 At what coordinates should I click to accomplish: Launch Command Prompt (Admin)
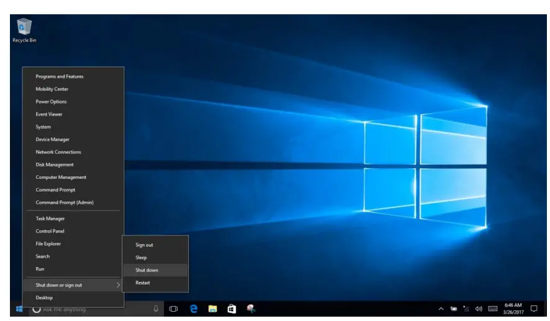(73, 203)
